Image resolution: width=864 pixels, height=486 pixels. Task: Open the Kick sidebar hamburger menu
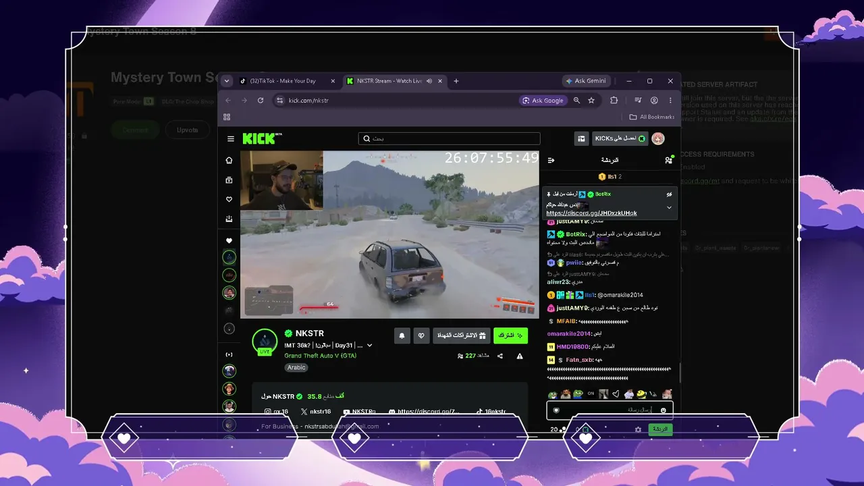231,139
